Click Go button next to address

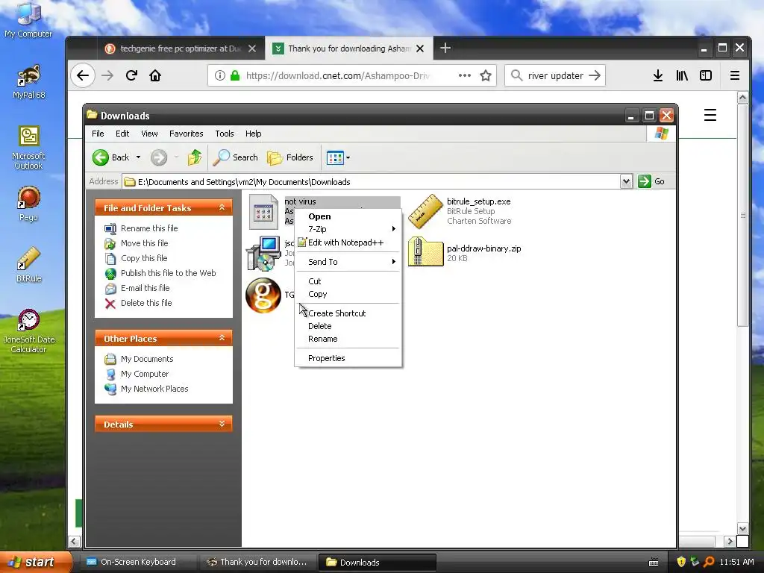651,181
